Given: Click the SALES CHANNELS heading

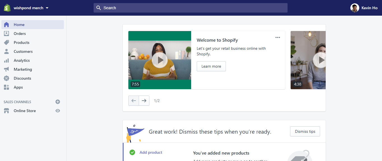Looking at the screenshot, I should (17, 102).
